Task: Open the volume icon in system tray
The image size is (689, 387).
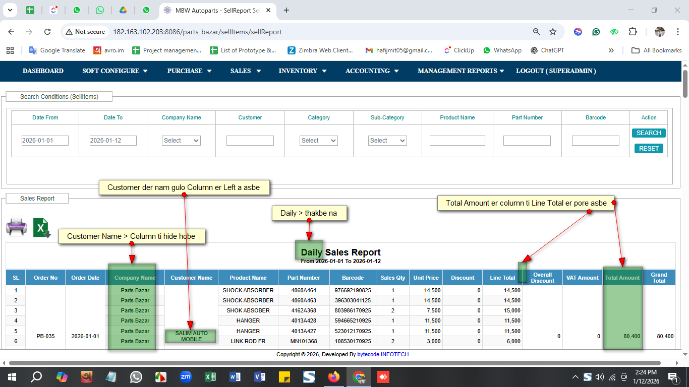Action: pos(600,377)
